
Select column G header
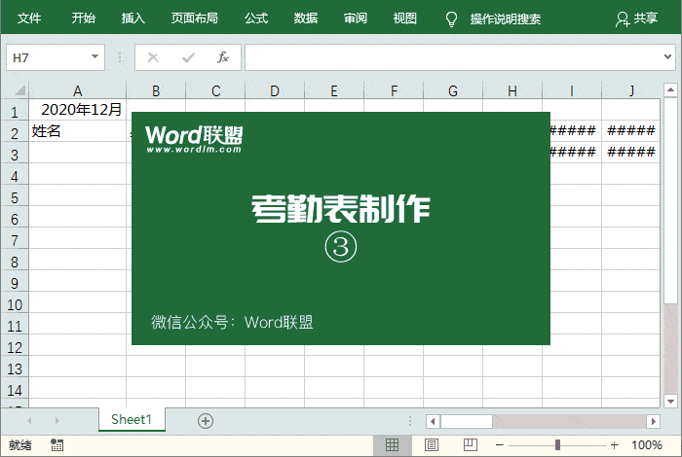(453, 90)
